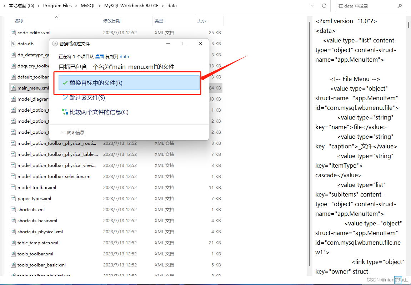
Task: Expand path chevron after 本地磁盘 (C:)
Action: point(39,6)
